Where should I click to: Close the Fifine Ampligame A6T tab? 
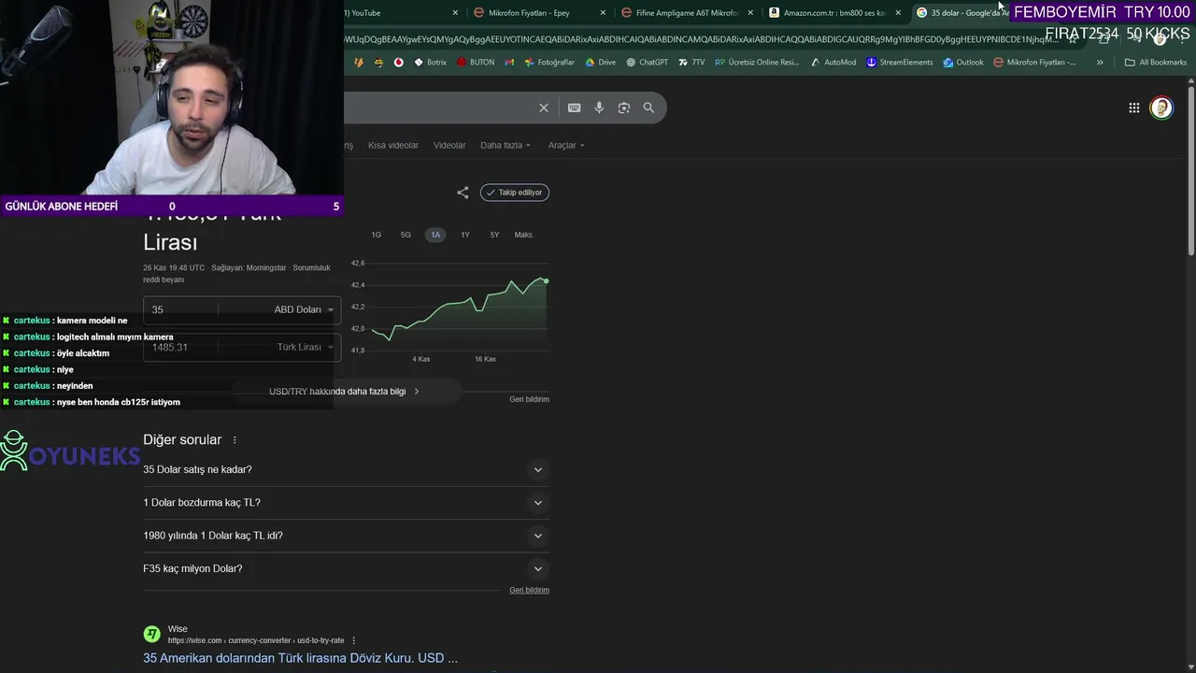tap(750, 13)
